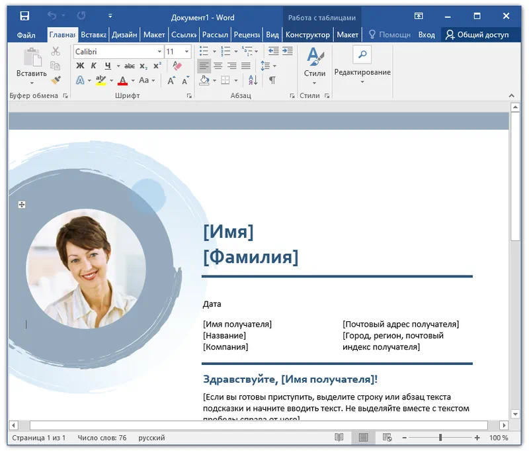
Task: Cut selection with scissors icon
Action: click(x=56, y=52)
